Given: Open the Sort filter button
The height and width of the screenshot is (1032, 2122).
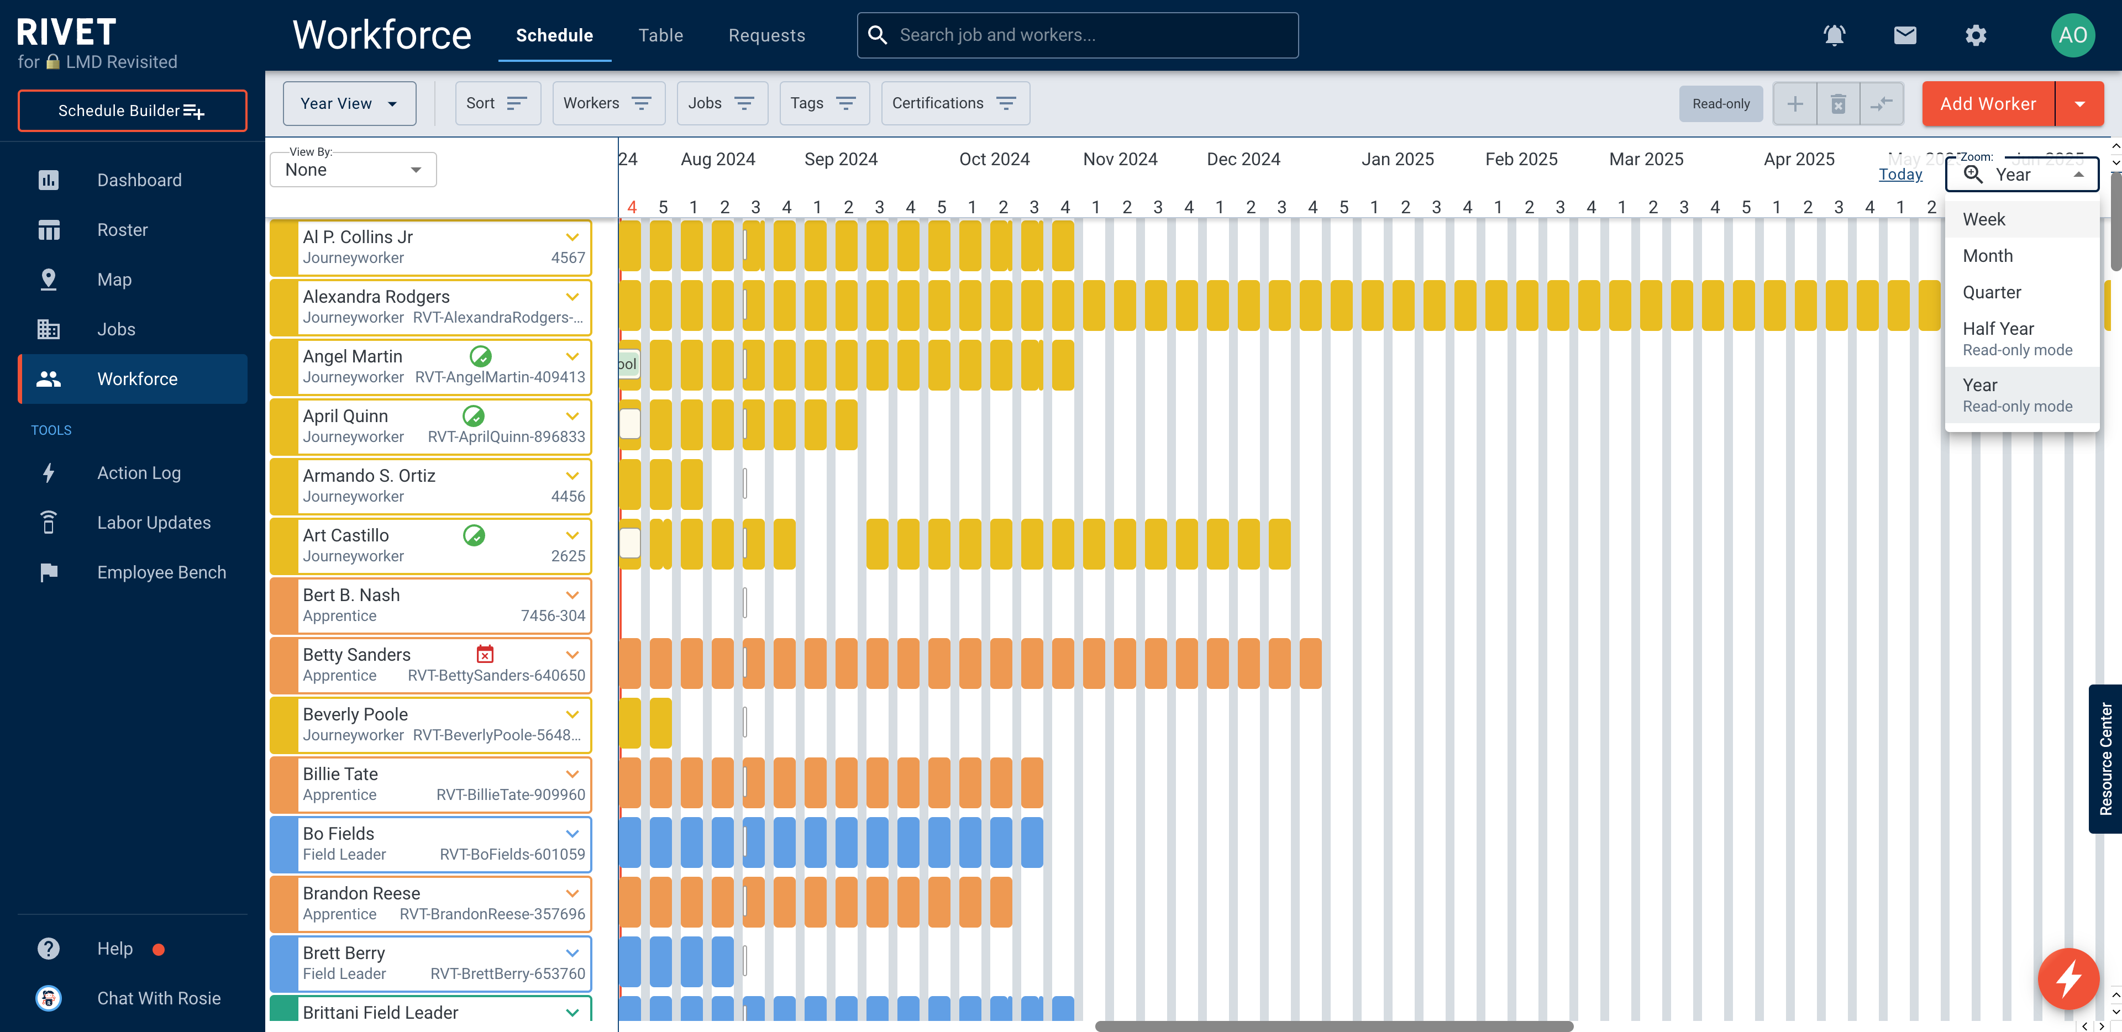Looking at the screenshot, I should click(497, 103).
